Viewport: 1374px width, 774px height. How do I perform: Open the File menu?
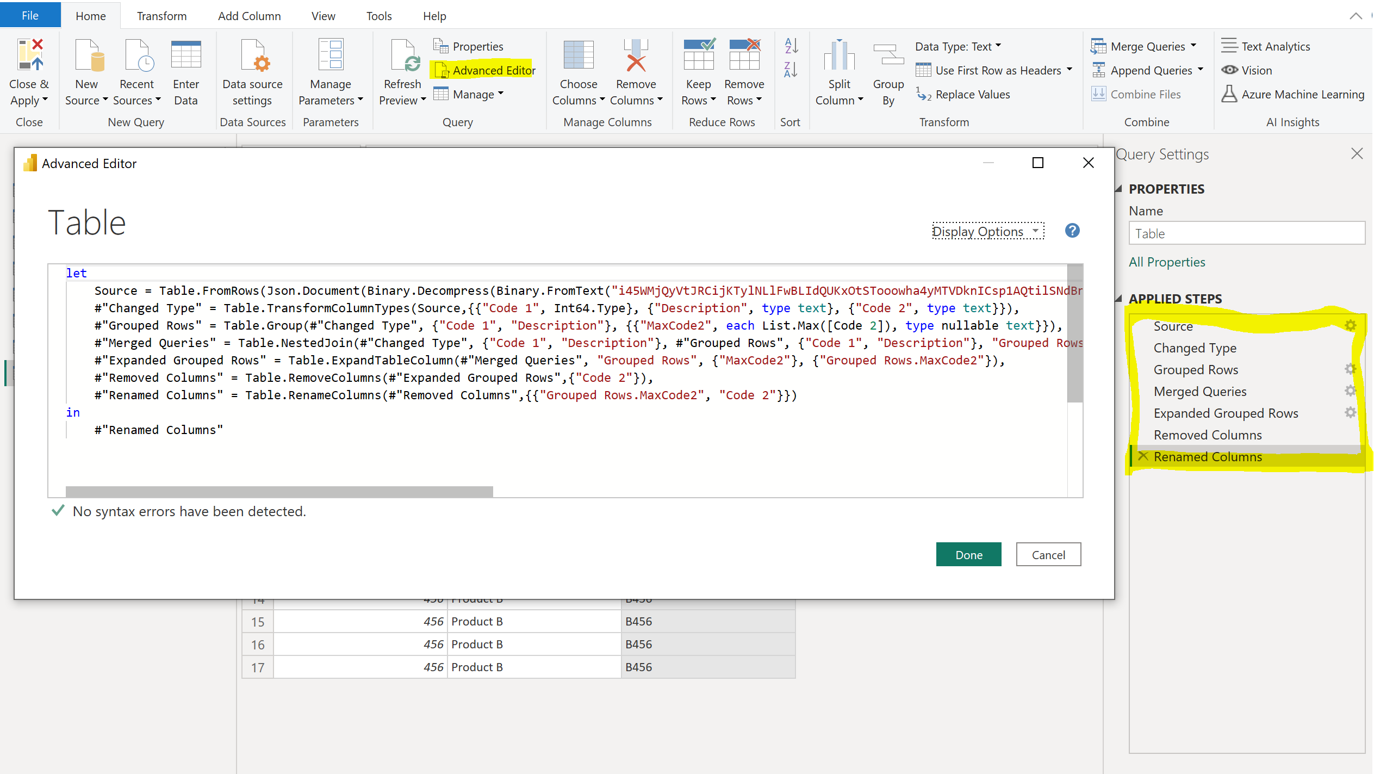tap(30, 15)
